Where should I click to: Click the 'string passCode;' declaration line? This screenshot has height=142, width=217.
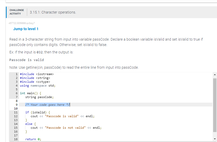(x=39, y=97)
